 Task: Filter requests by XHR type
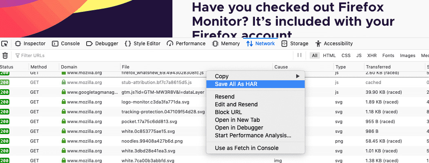pos(372,55)
